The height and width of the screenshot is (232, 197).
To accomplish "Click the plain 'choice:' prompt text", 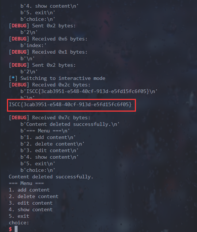I will (x=19, y=223).
